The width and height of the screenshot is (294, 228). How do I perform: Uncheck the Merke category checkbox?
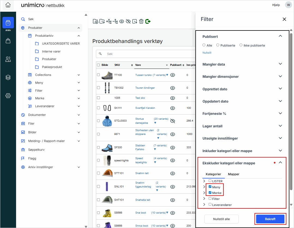210,192
